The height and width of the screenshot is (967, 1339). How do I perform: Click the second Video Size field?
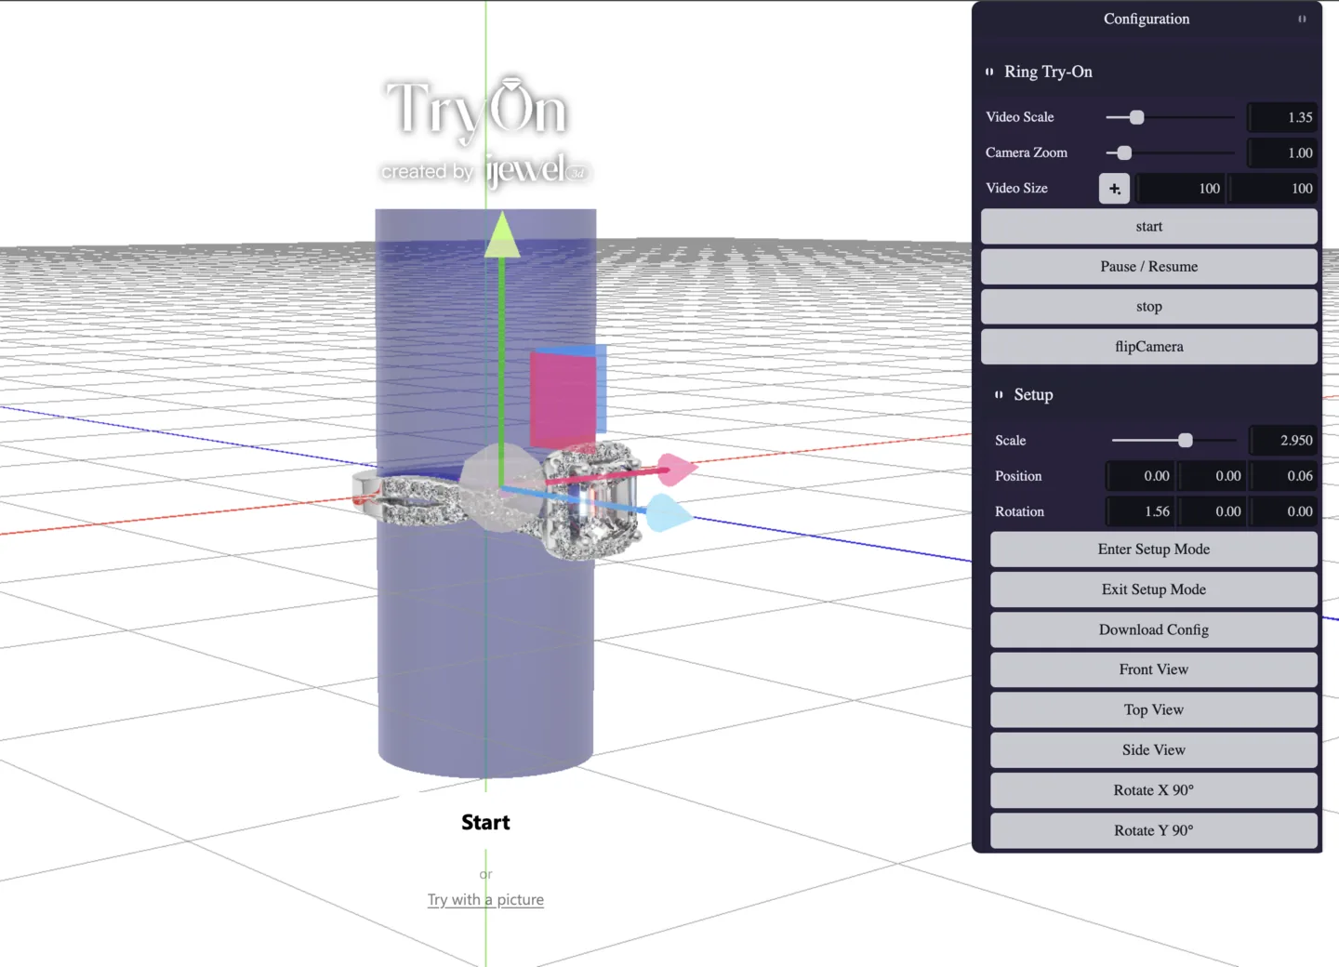(x=1273, y=189)
